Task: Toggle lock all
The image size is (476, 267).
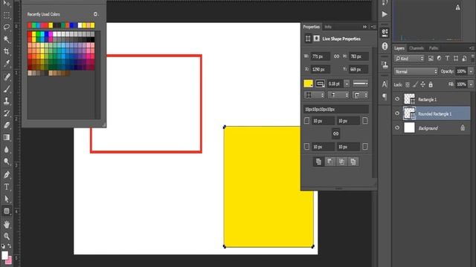Action: tap(431, 85)
